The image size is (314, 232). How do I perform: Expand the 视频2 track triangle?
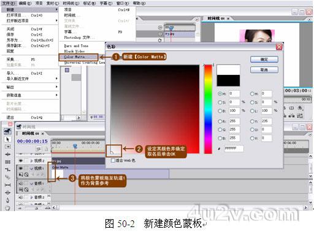click(32, 161)
